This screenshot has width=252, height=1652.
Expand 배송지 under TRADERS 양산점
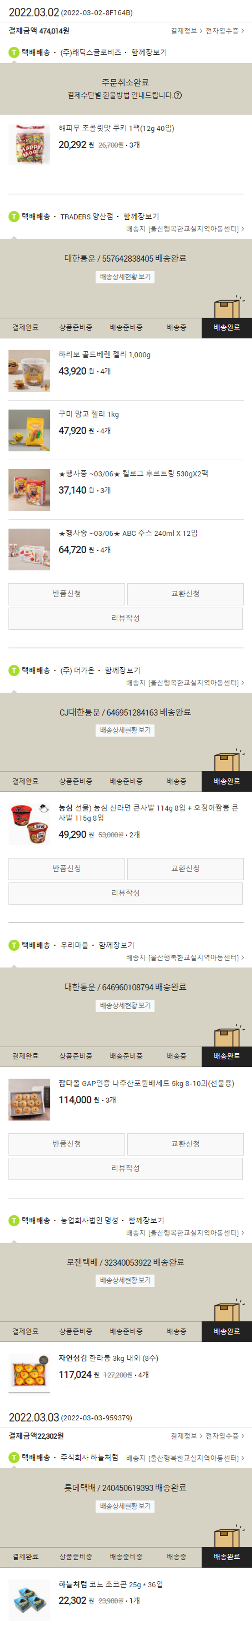[x=185, y=229]
